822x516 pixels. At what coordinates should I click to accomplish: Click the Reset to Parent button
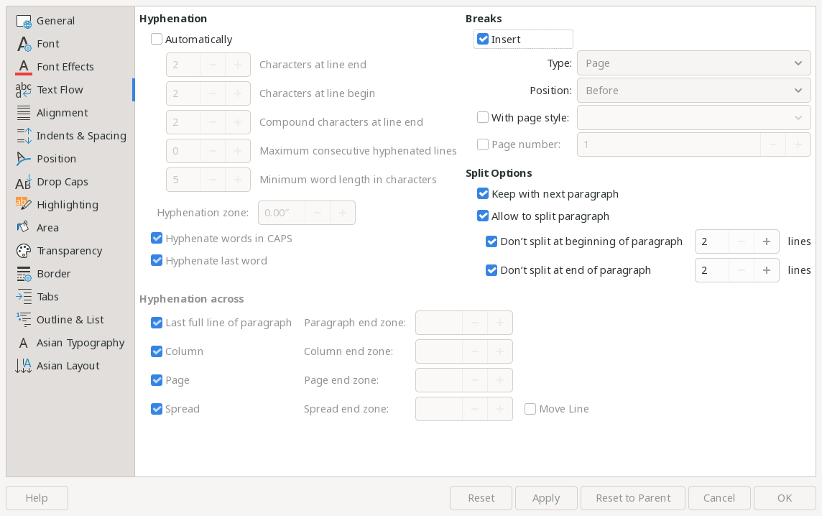click(x=633, y=498)
